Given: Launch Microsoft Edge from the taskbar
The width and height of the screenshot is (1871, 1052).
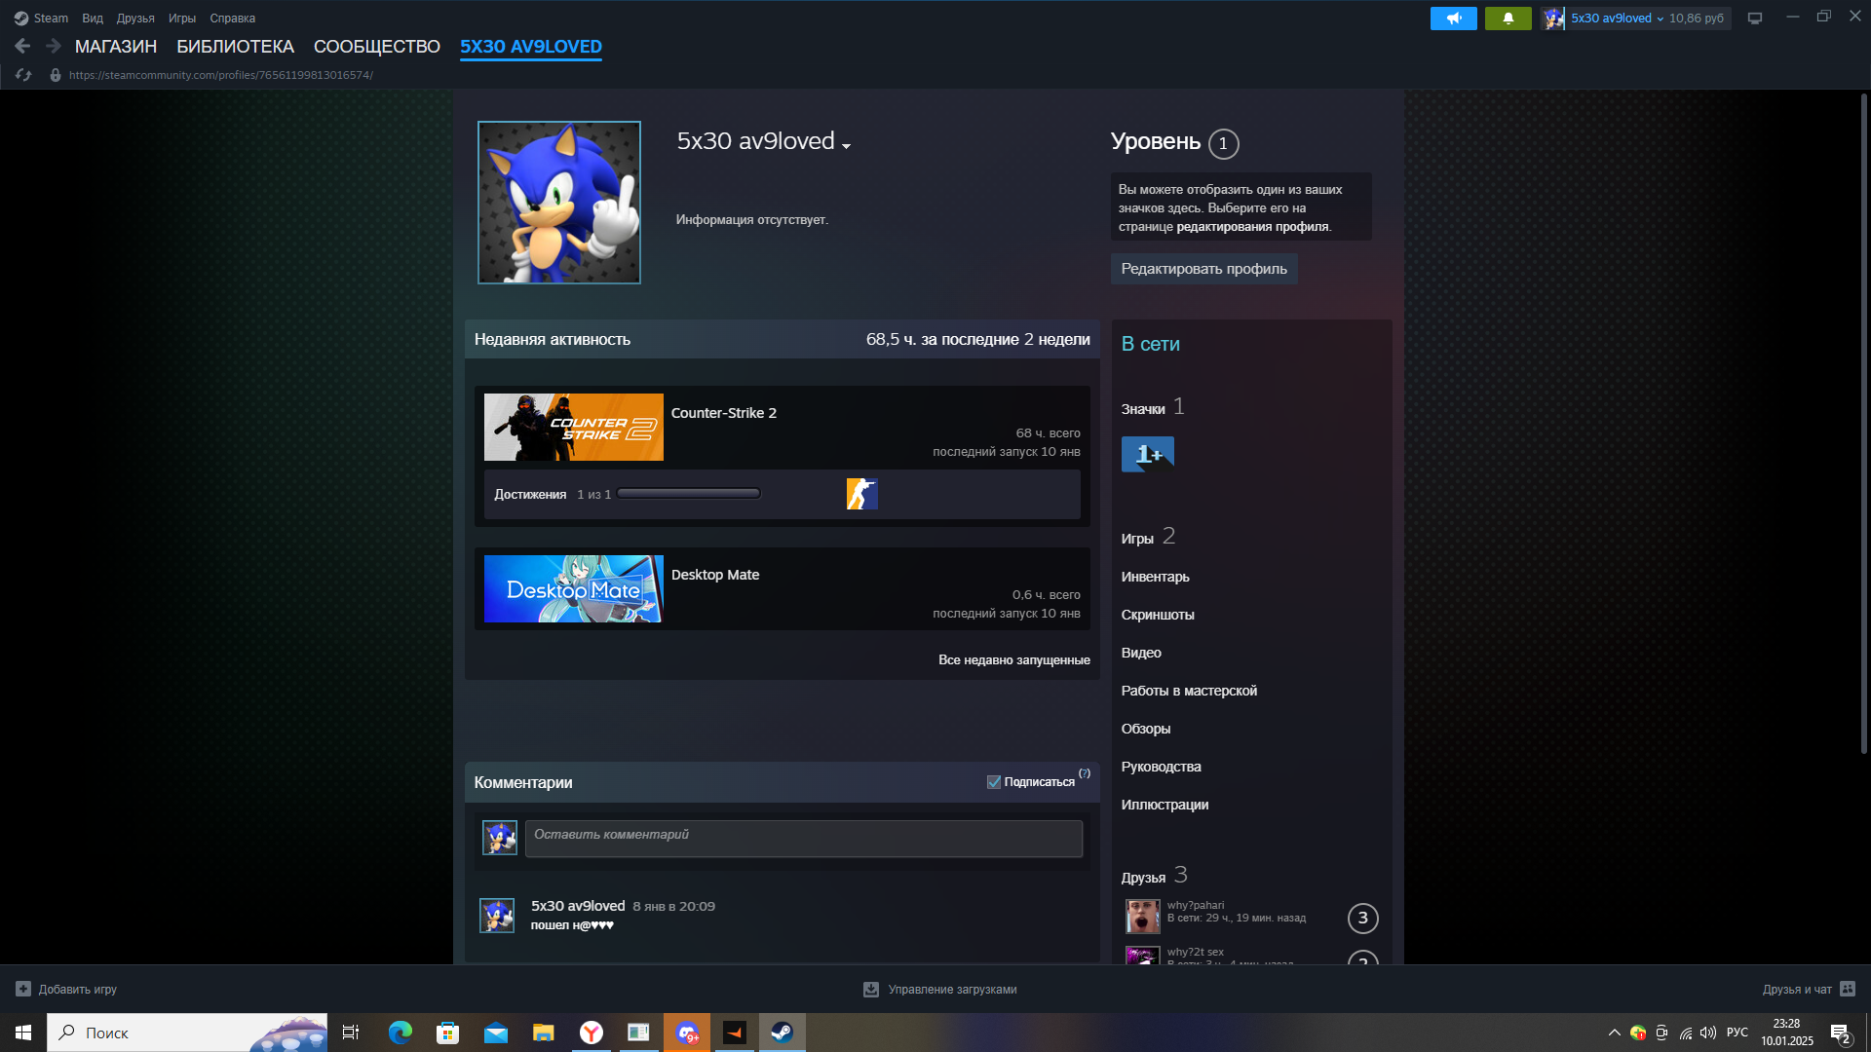Looking at the screenshot, I should tap(400, 1033).
